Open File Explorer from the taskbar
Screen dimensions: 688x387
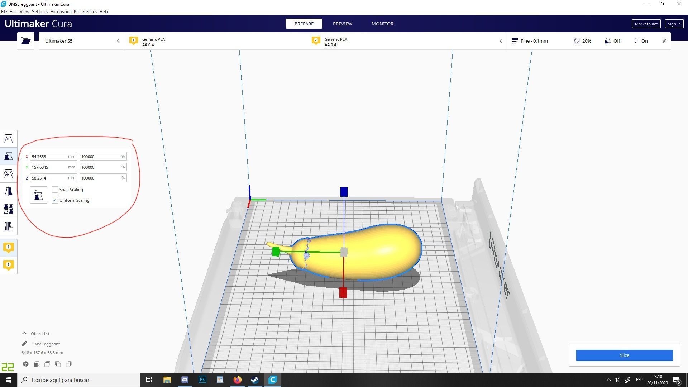pyautogui.click(x=167, y=380)
